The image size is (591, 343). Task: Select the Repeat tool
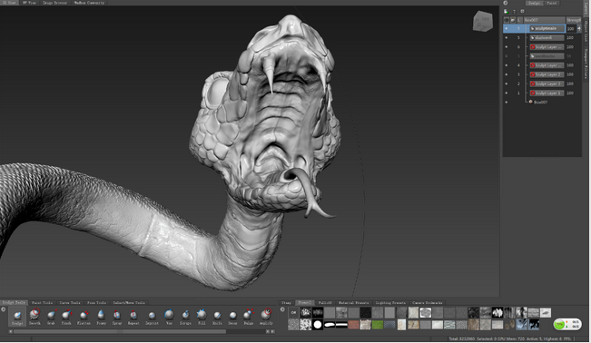click(x=133, y=317)
